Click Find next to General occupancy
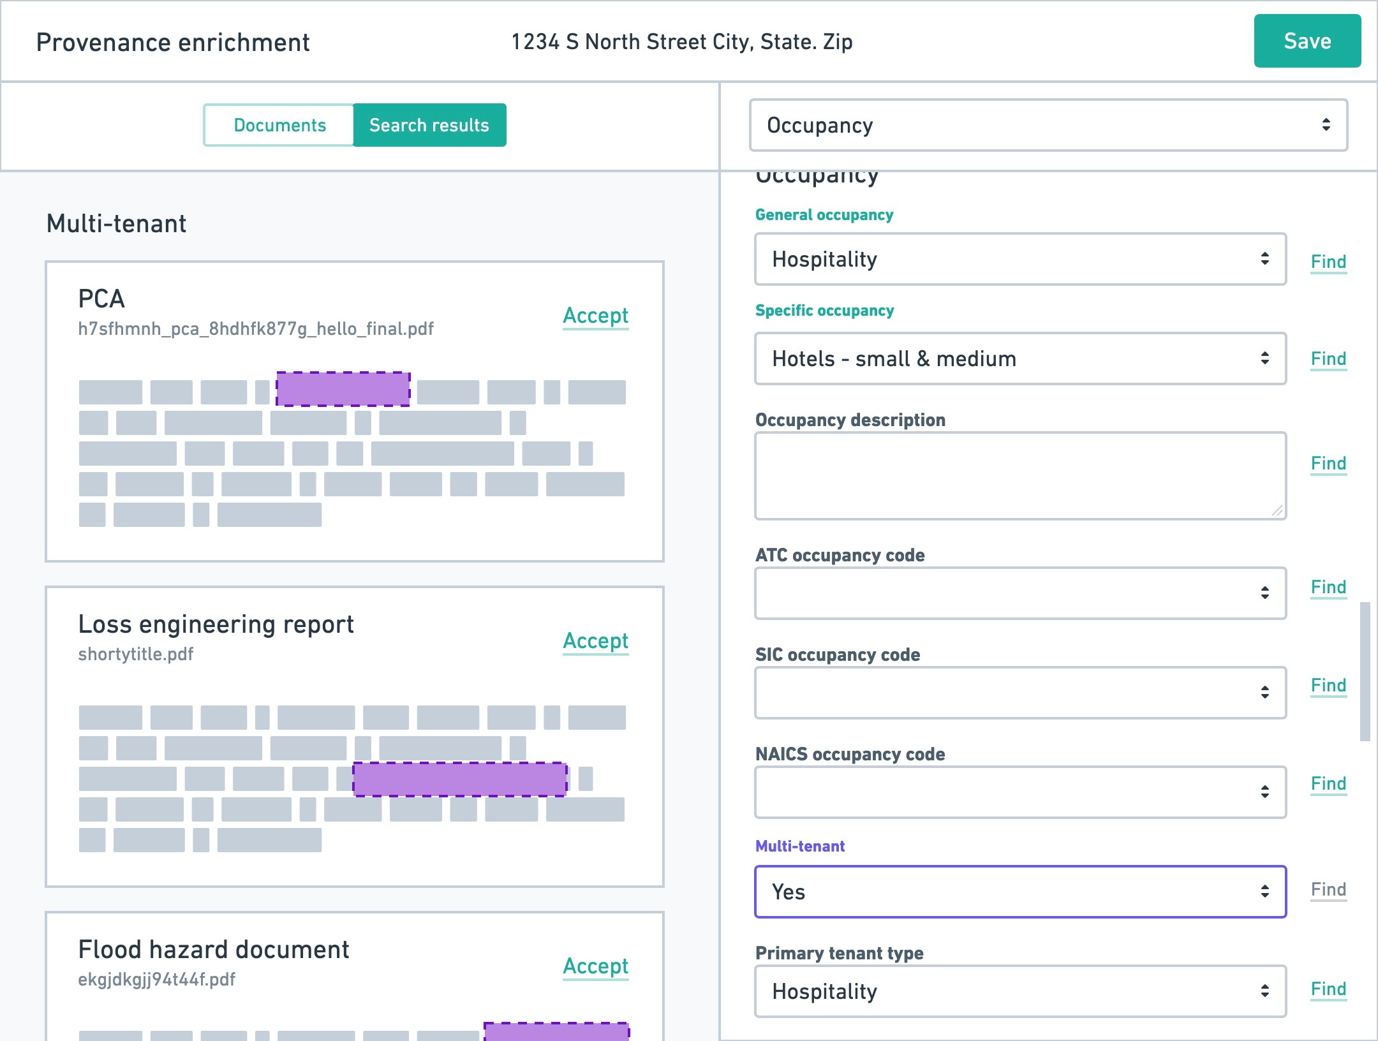The height and width of the screenshot is (1041, 1378). [1328, 262]
